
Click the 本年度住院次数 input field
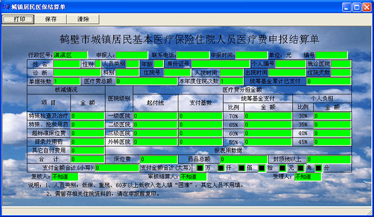point(231,81)
